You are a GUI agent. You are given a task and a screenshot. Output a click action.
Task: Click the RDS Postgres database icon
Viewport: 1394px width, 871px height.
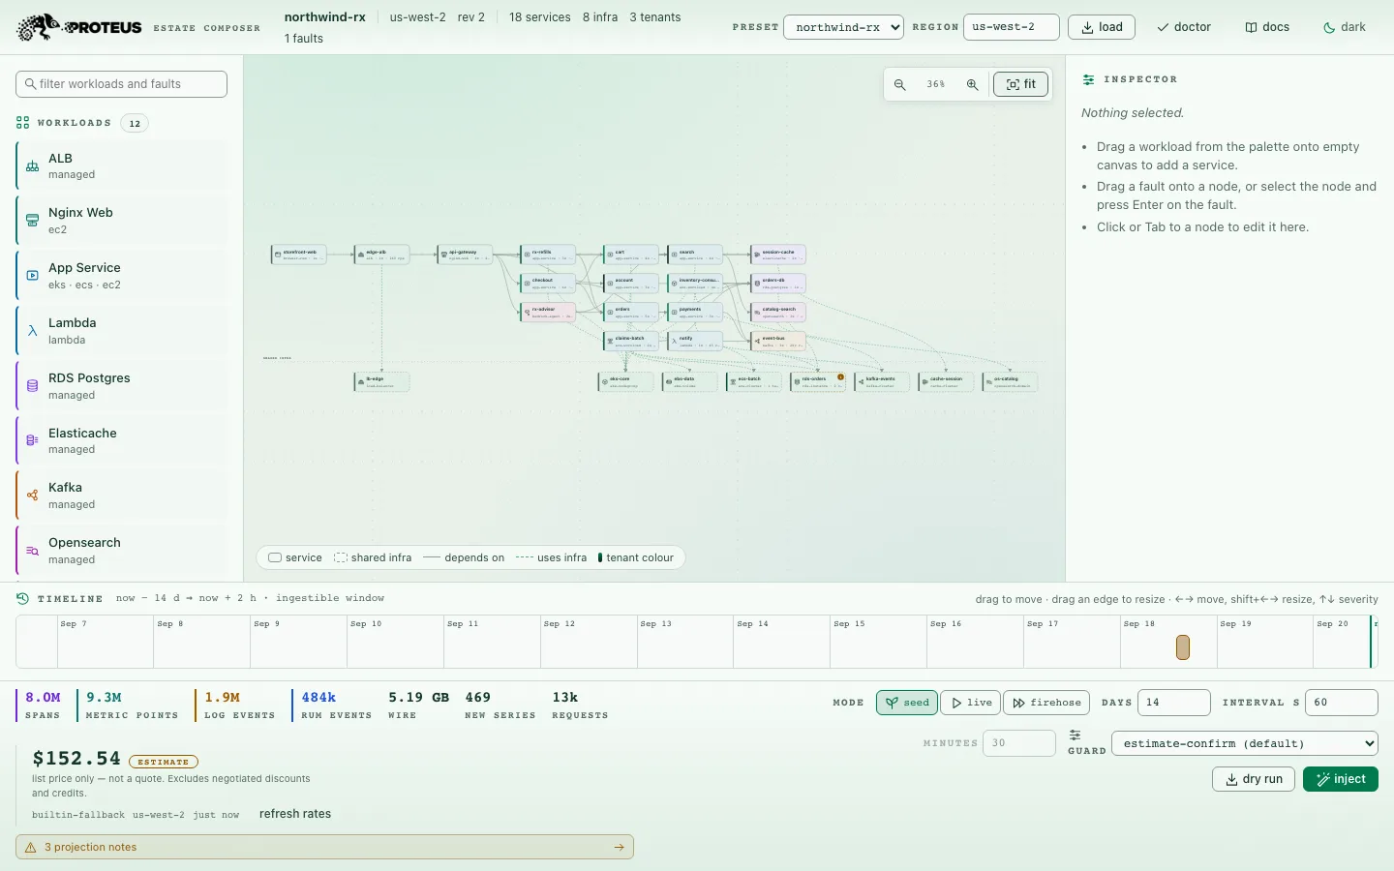pyautogui.click(x=32, y=386)
